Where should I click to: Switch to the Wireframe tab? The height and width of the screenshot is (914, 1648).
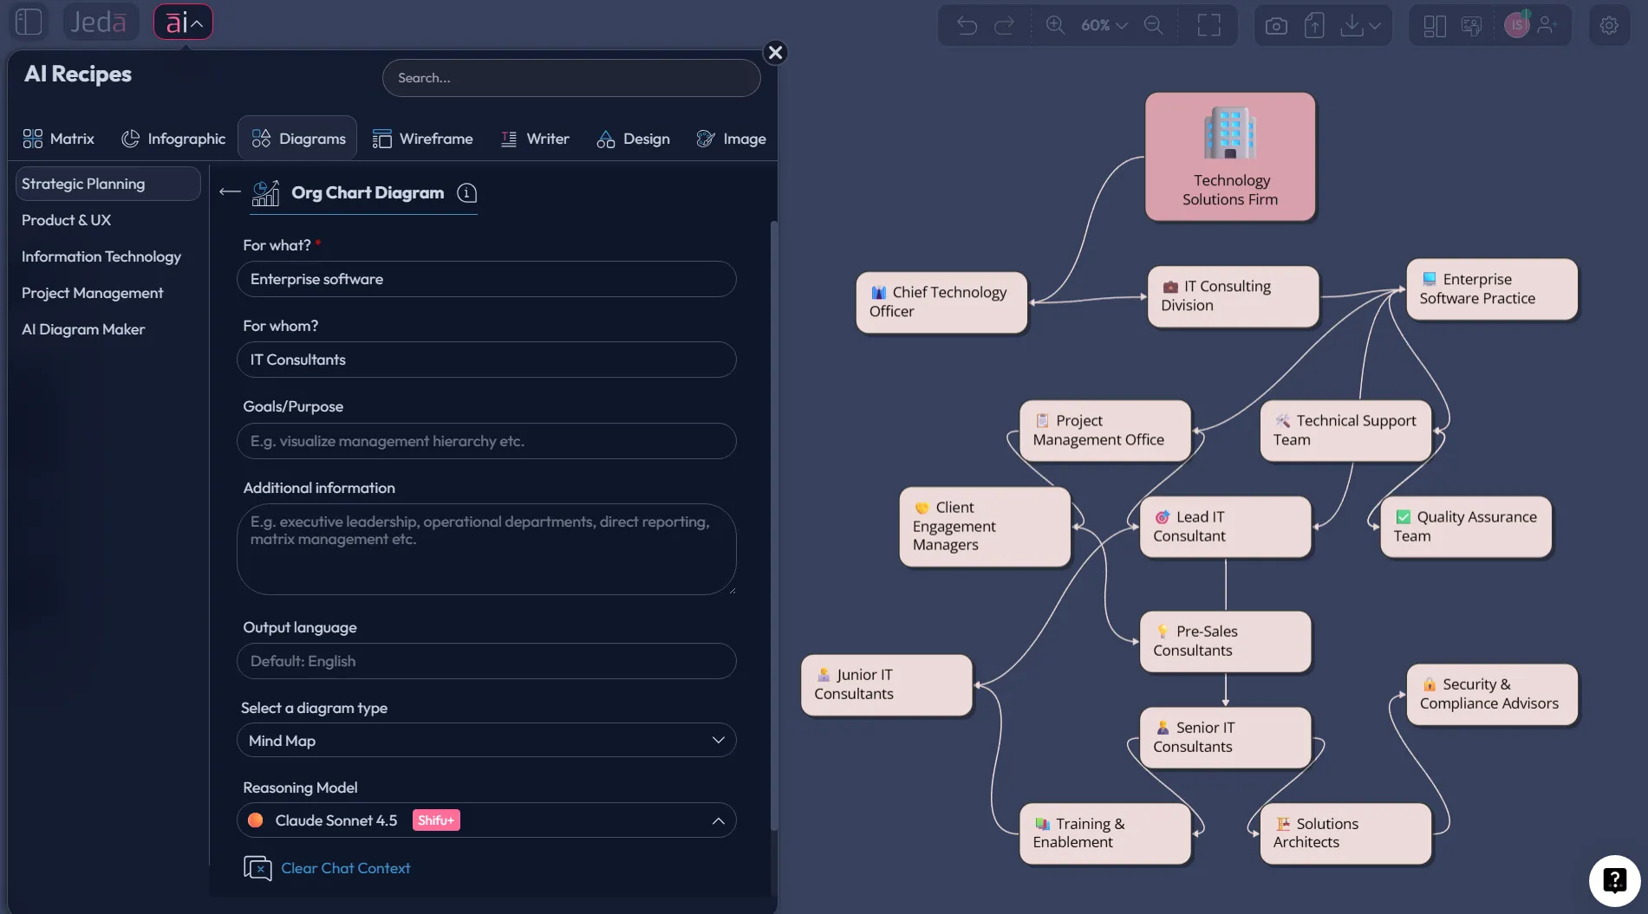[423, 138]
